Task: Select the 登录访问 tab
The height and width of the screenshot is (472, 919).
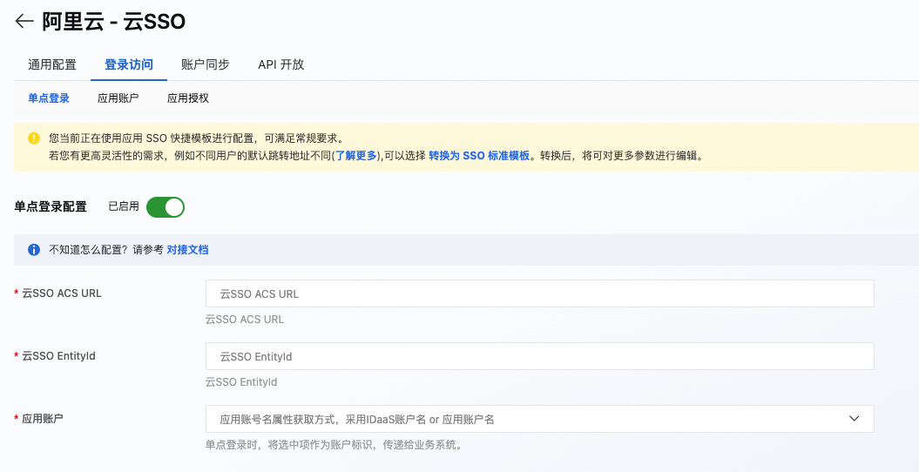Action: point(129,64)
